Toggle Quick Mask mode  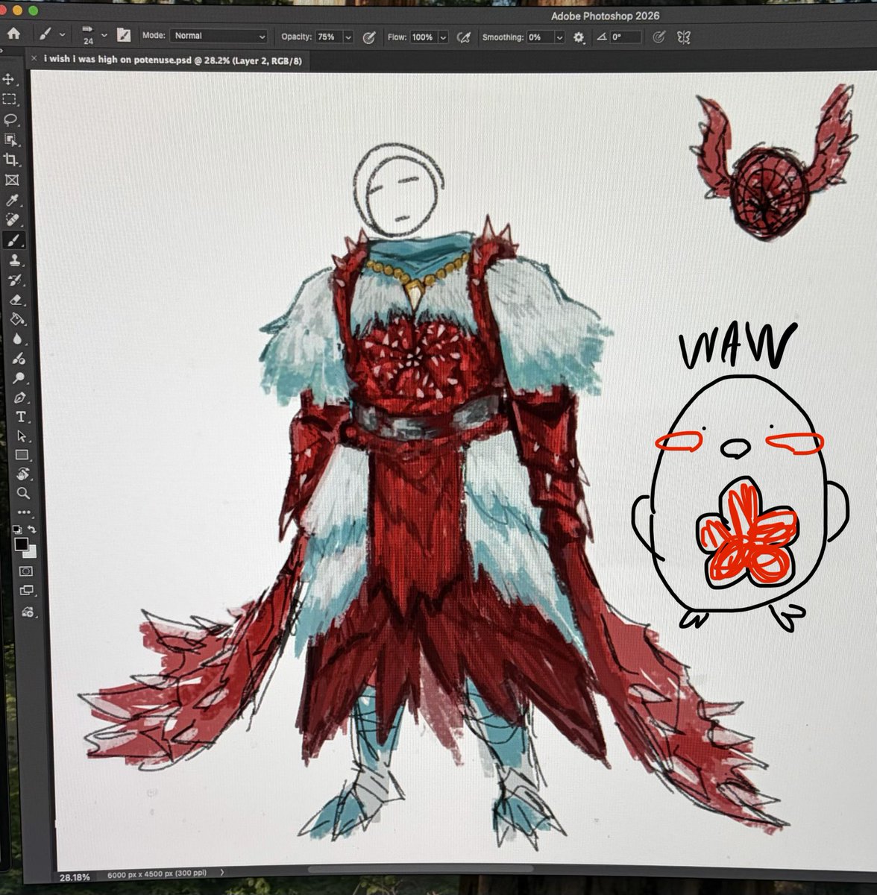tap(27, 571)
